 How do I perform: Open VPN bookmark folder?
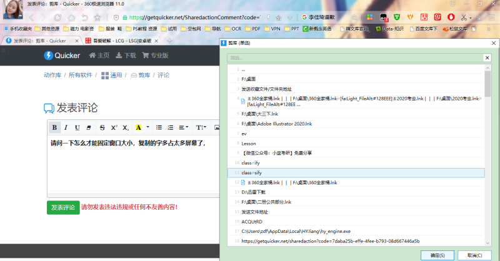pos(272,29)
